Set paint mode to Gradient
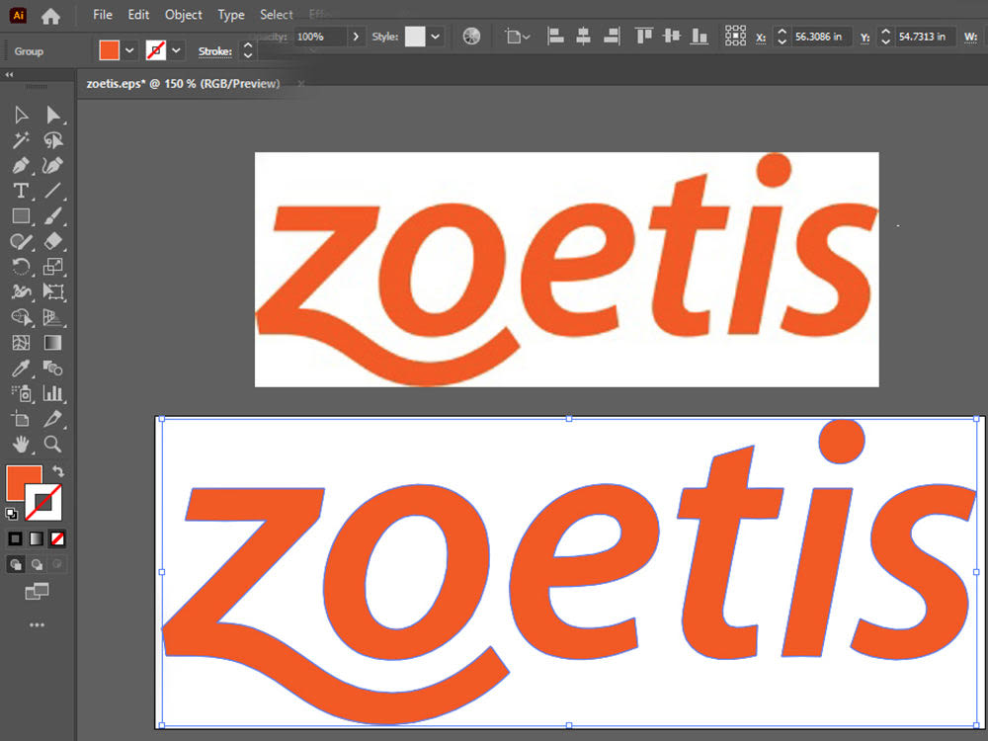The width and height of the screenshot is (988, 741). pyautogui.click(x=37, y=538)
